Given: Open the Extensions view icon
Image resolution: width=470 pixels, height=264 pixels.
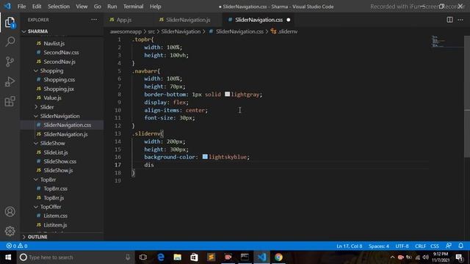Looking at the screenshot, I should (10, 101).
